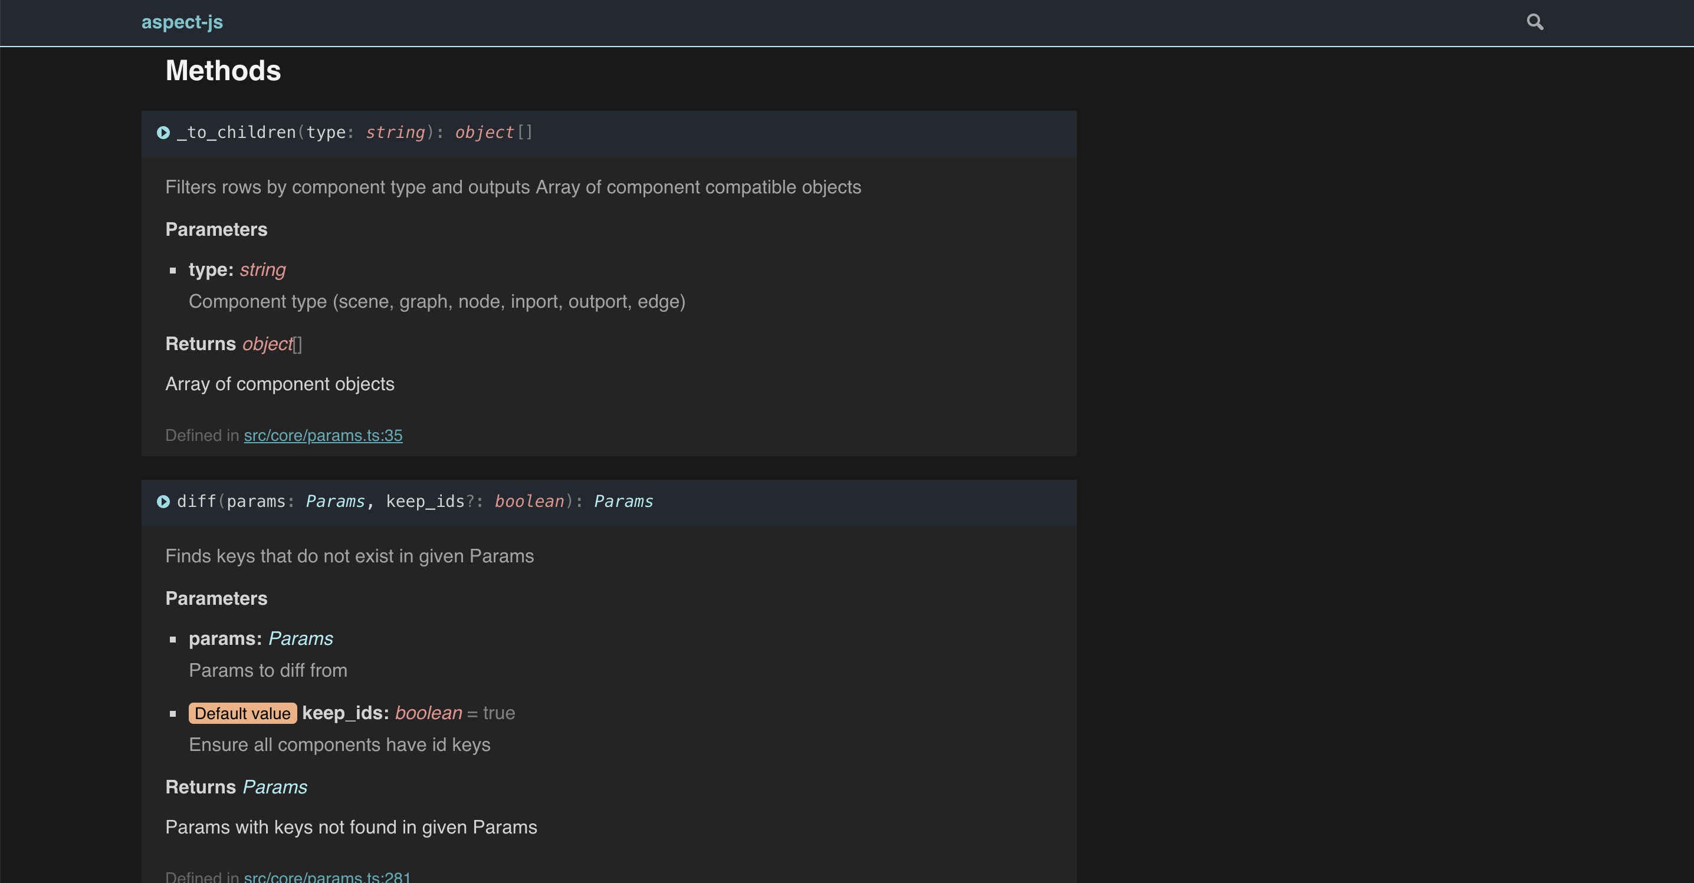Click the object return type in _to_children signature

tap(484, 133)
